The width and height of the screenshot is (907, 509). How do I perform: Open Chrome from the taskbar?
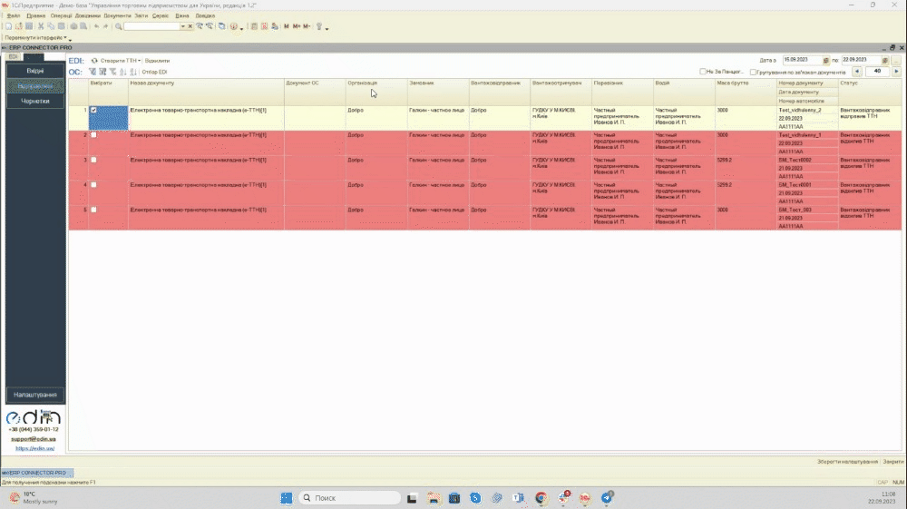pyautogui.click(x=541, y=497)
